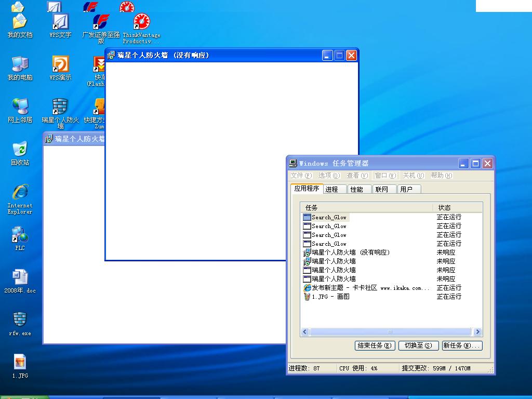Switch to the 联网 tab

[385, 189]
